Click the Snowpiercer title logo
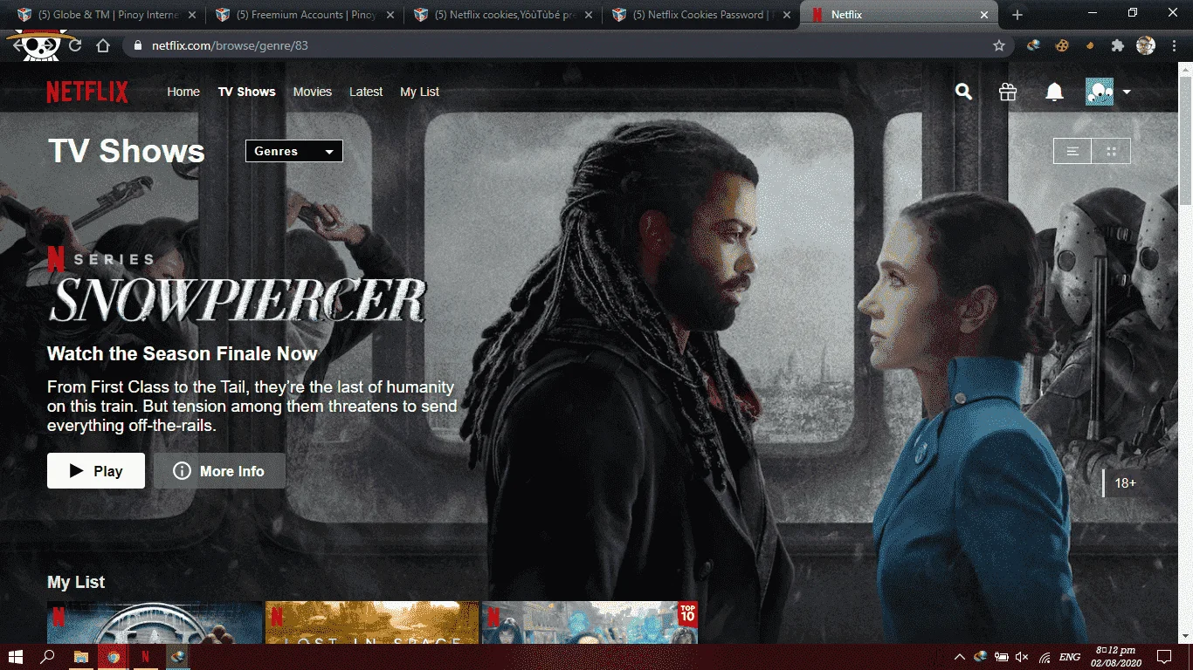 237,299
